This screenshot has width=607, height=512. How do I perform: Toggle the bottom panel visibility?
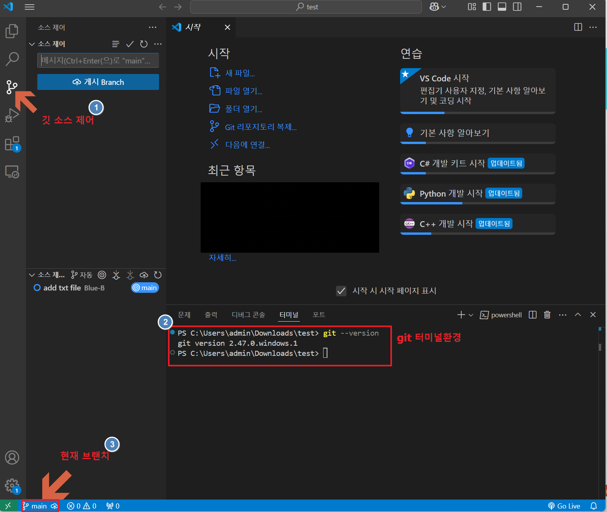click(502, 7)
